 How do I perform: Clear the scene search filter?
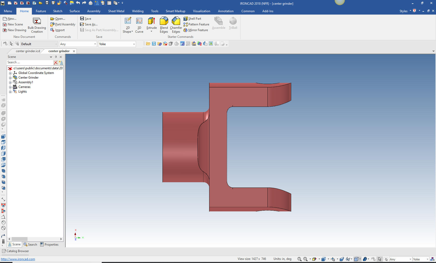tap(56, 63)
